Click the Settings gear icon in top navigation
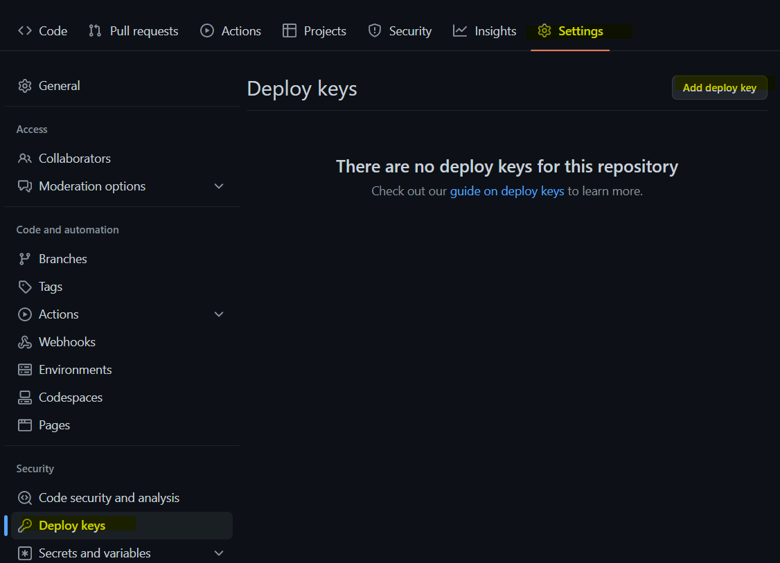The height and width of the screenshot is (563, 780). (544, 31)
